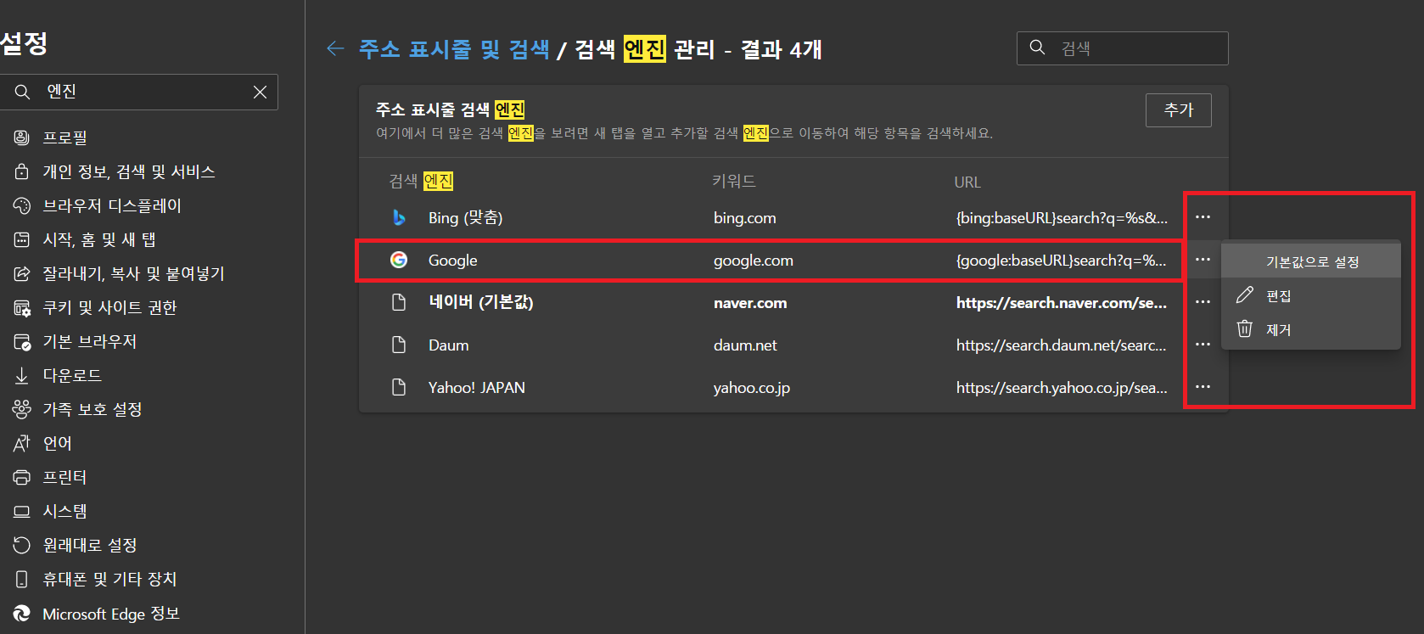
Task: Click the back arrow next to 주소 표시줄 및 검색
Action: pyautogui.click(x=335, y=48)
